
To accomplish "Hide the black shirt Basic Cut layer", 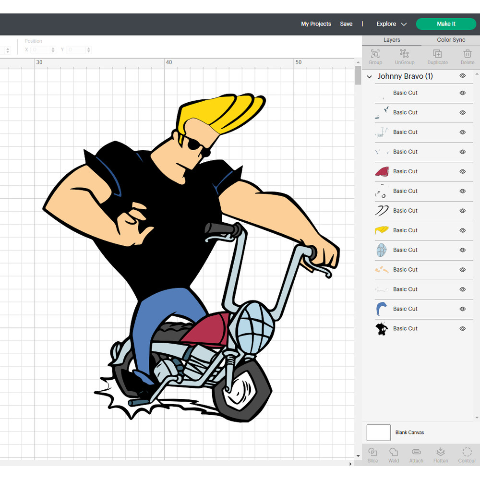I will 462,328.
